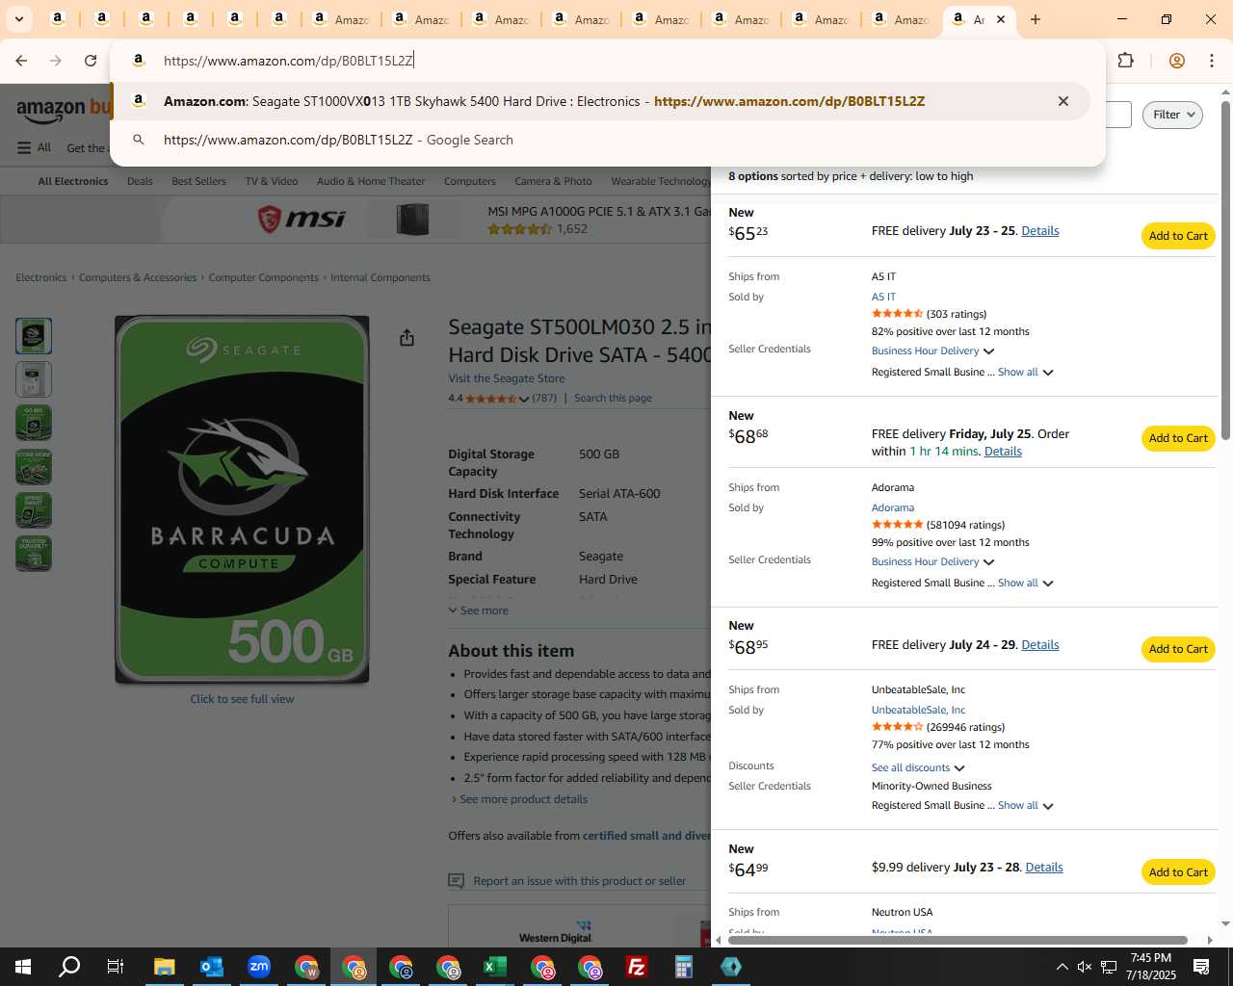Expand Business Hour Delivery for Adorama
This screenshot has height=986, width=1233.
(x=932, y=562)
